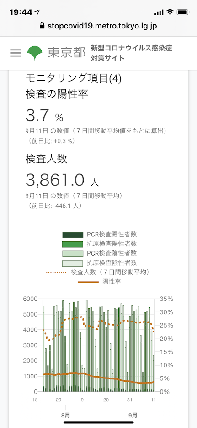Open the hamburger navigation menu

pyautogui.click(x=16, y=53)
